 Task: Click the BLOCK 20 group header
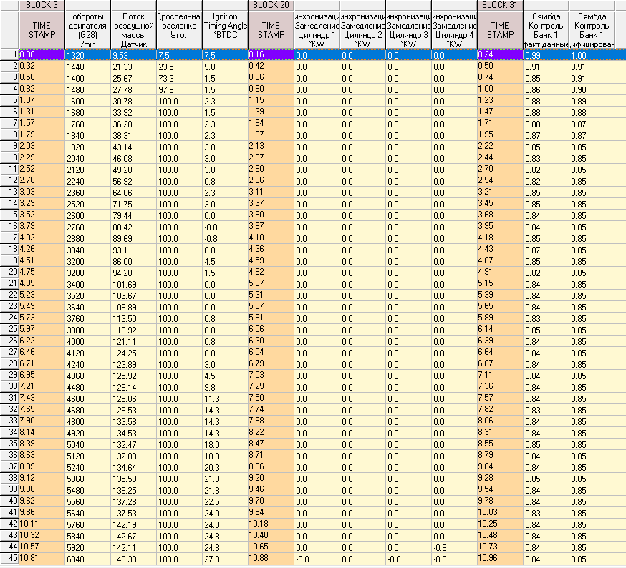[x=270, y=4]
